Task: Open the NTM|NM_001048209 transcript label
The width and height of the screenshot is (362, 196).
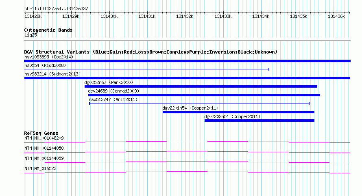Action: (44, 138)
